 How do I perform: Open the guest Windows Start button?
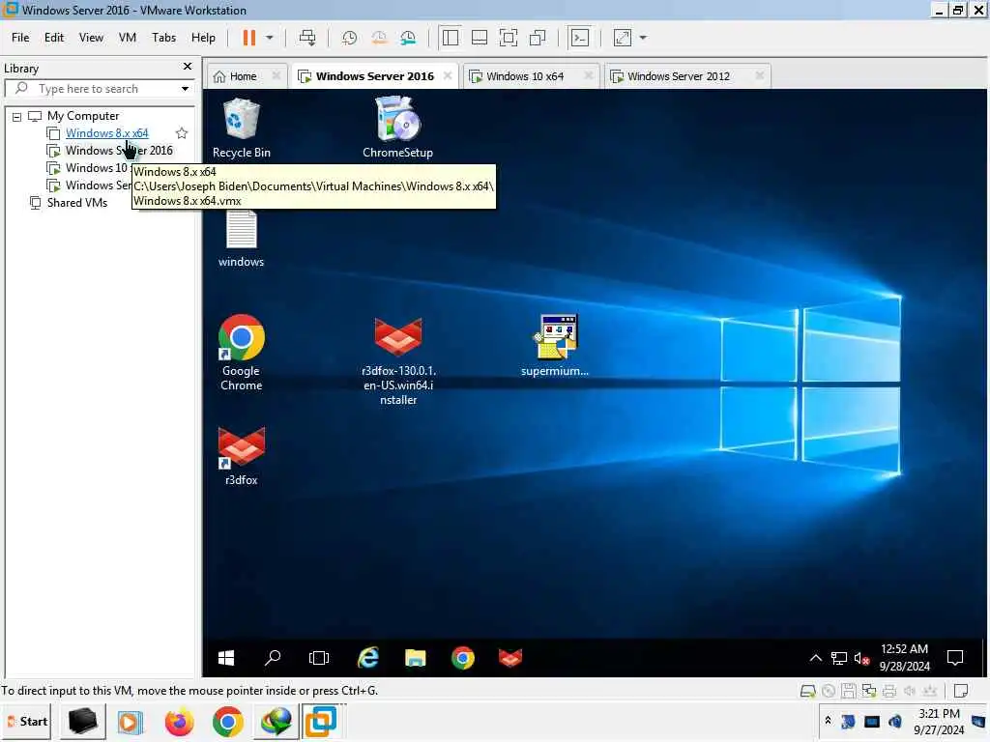pos(226,658)
